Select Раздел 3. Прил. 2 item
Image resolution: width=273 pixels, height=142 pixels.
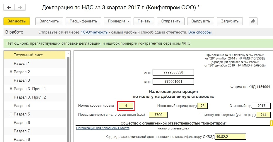[35, 97]
